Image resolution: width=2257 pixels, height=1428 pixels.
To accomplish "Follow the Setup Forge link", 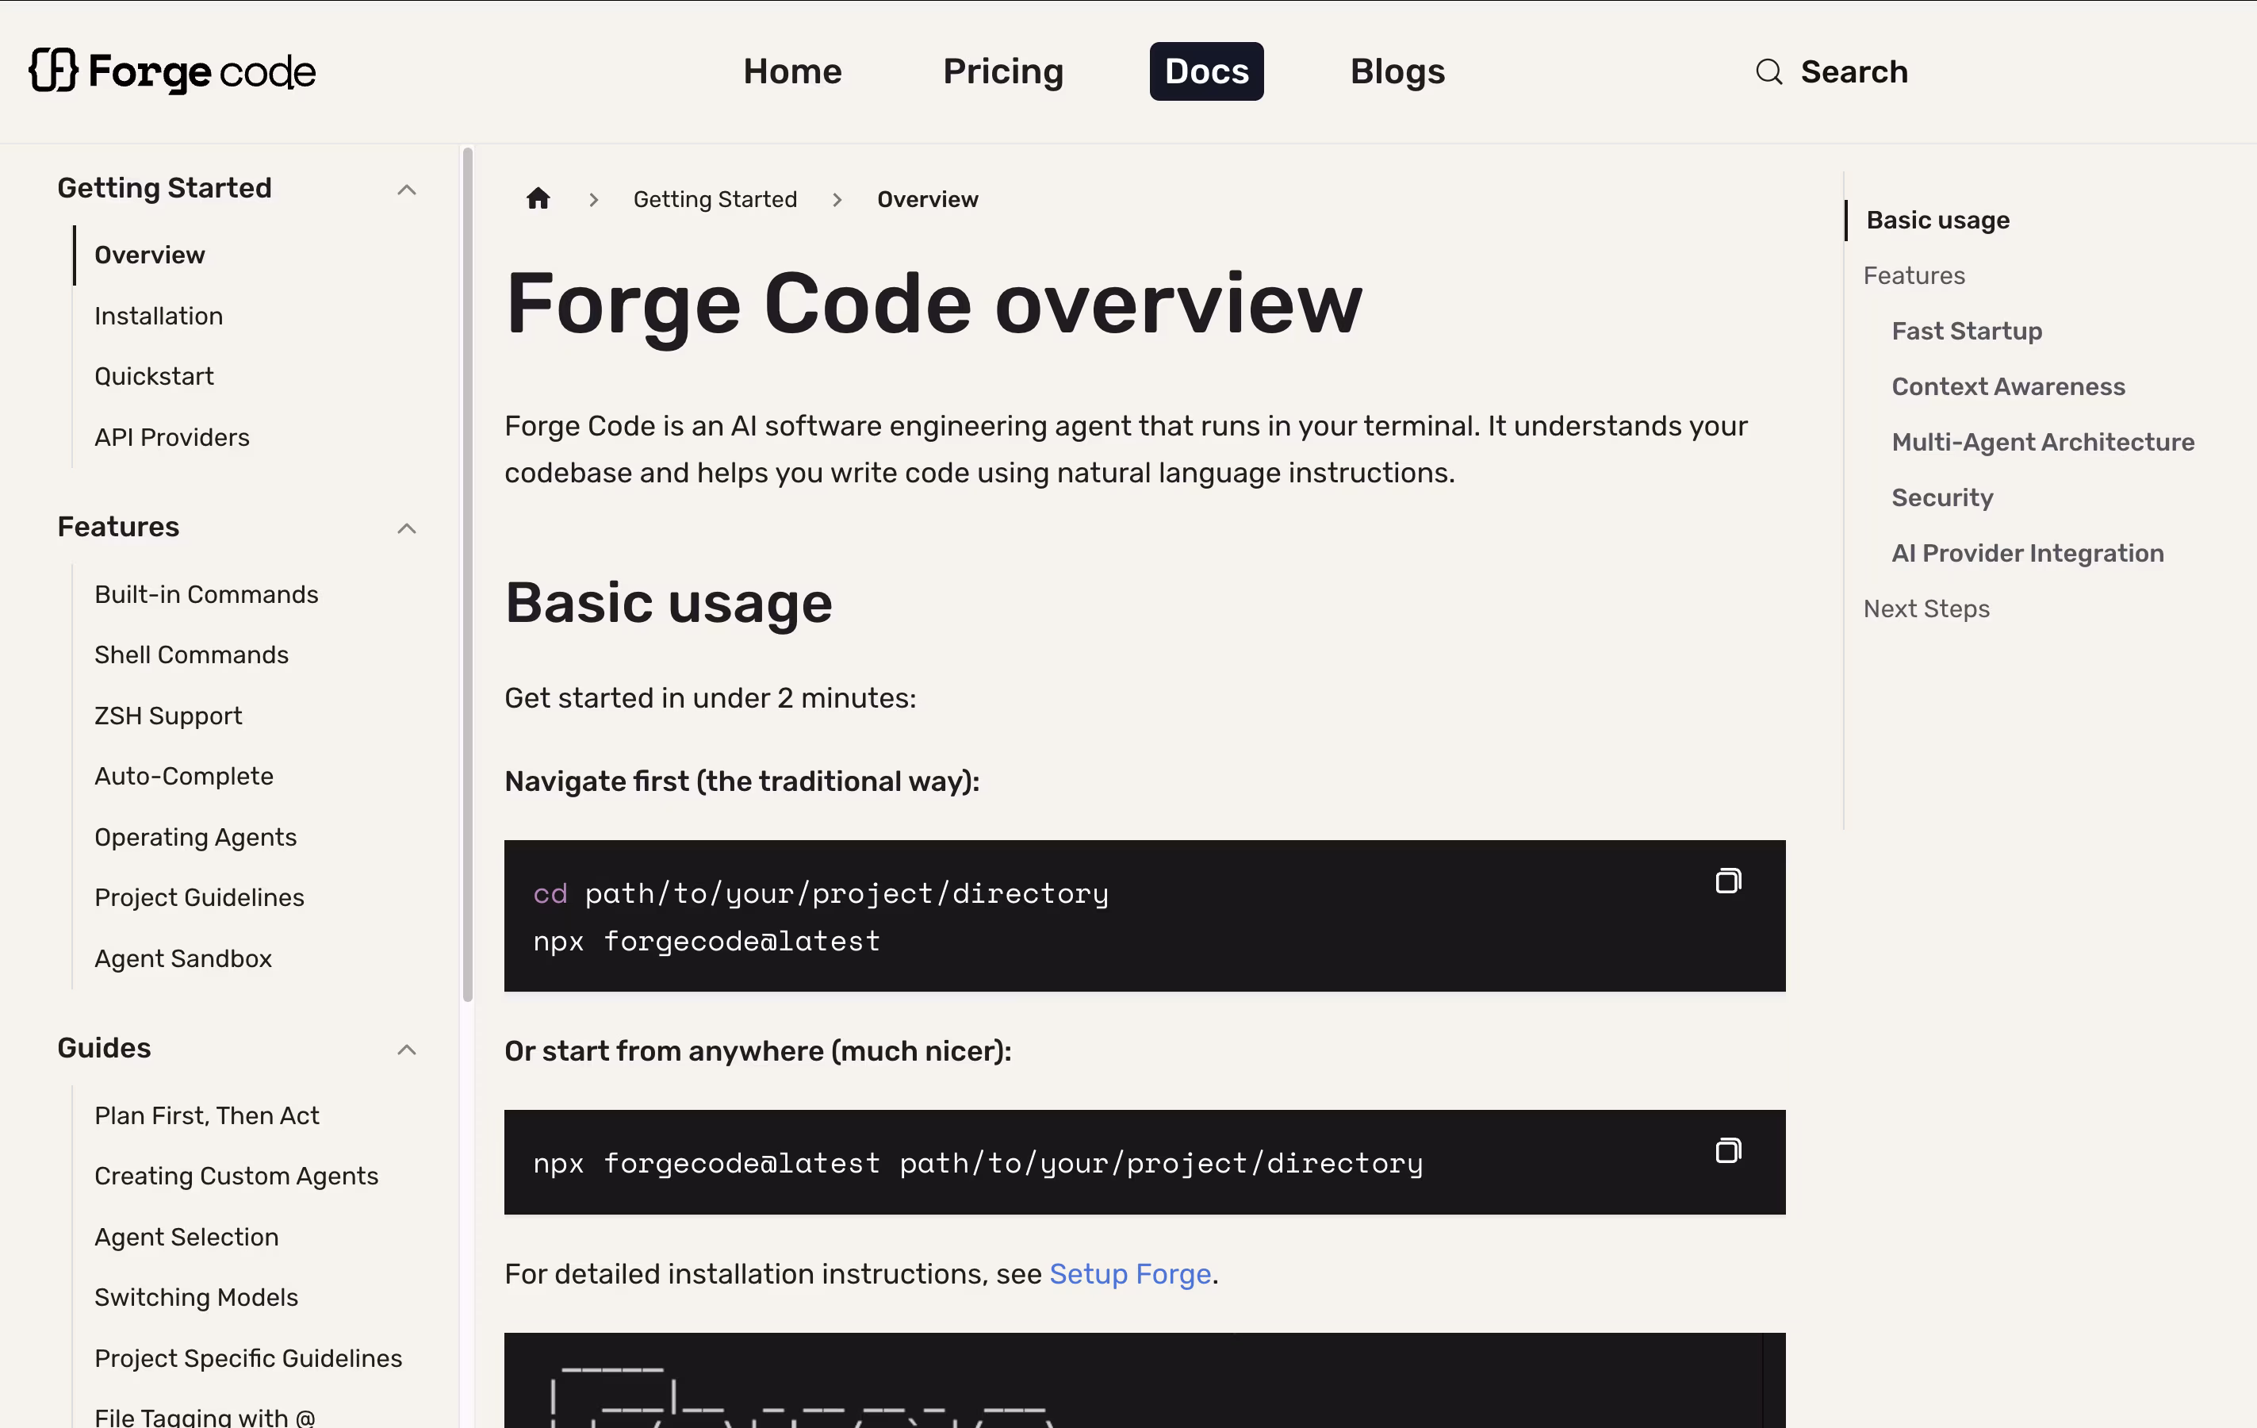I will [1129, 1273].
